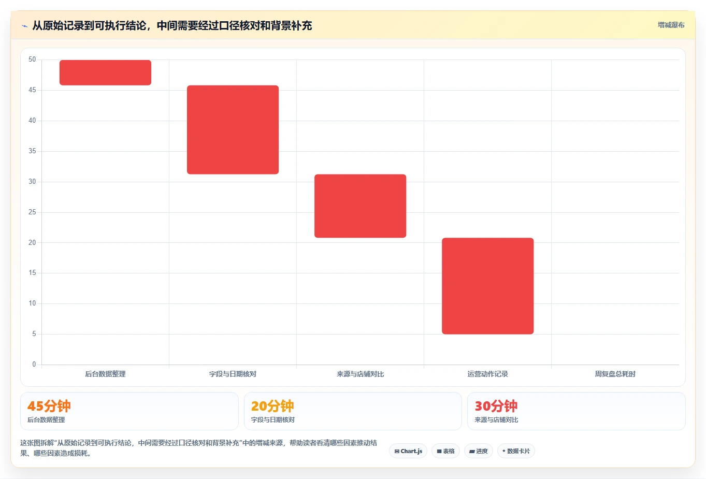Click the 后台数据整理 red waterfall bar

[105, 72]
